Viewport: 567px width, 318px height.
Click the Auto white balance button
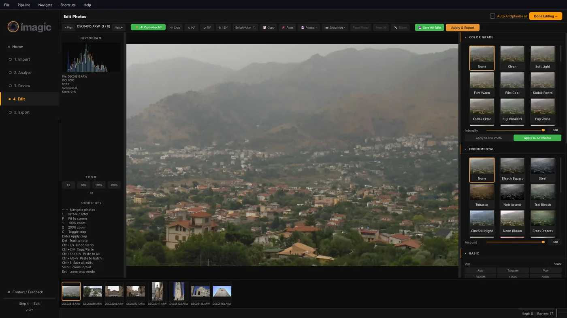tap(480, 270)
